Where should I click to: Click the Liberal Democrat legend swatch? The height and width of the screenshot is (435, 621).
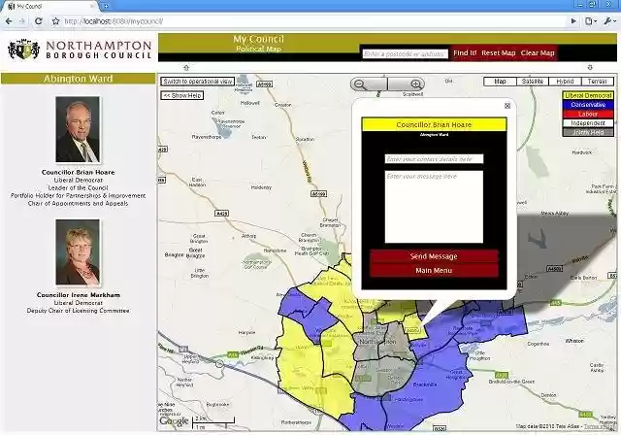coord(588,95)
